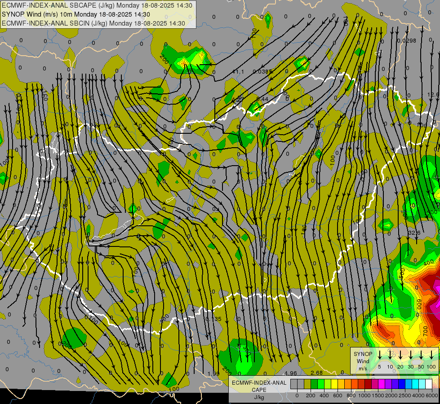Click the map value '5.44'
This screenshot has width=440, height=404.
pyautogui.click(x=262, y=99)
